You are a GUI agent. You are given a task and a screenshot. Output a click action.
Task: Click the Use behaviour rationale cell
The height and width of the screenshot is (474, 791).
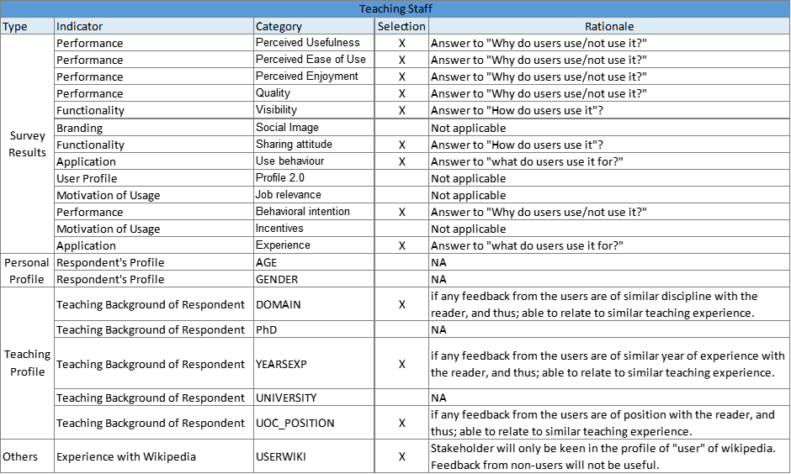609,161
